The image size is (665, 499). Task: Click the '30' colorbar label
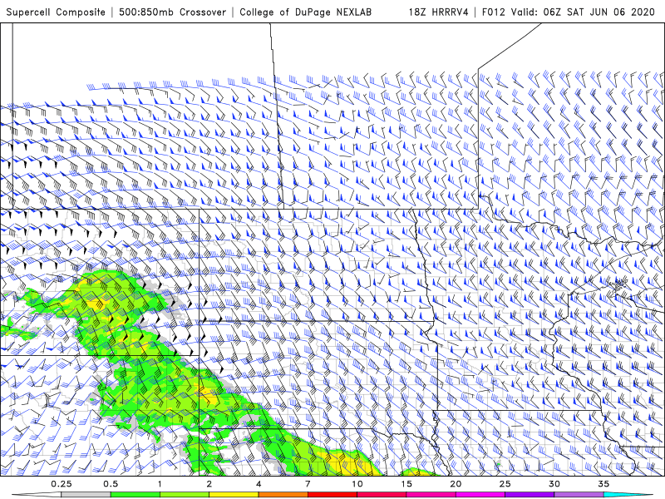[554, 484]
